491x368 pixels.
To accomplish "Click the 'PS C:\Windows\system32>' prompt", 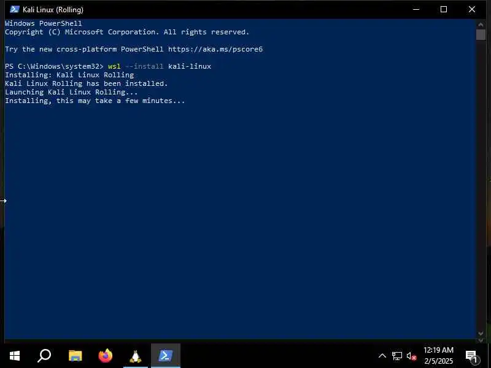I will 54,66.
